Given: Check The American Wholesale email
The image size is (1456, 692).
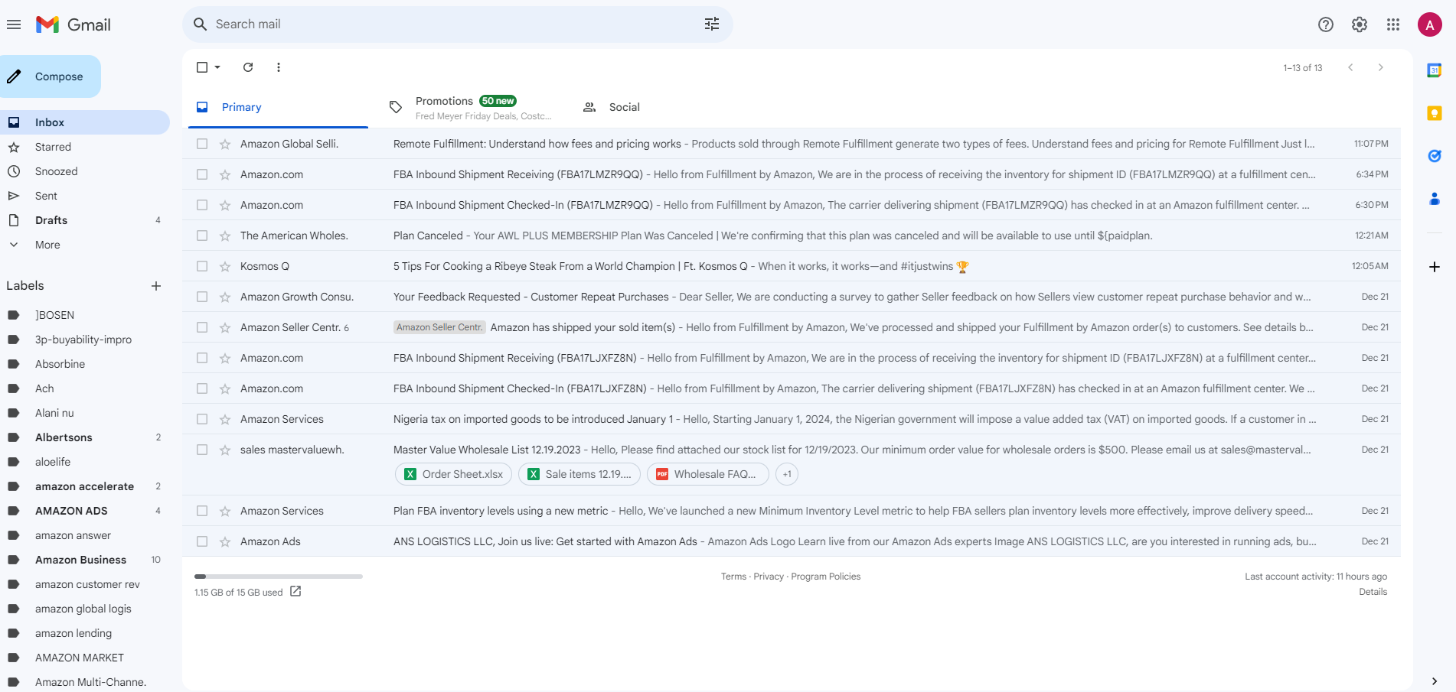Looking at the screenshot, I should (202, 236).
